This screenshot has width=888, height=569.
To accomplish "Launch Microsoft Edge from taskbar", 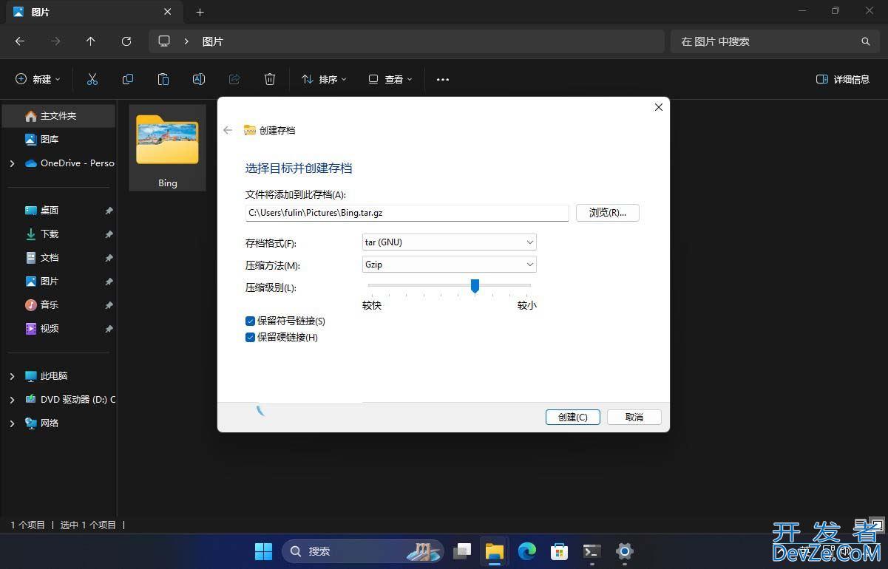I will (x=526, y=551).
